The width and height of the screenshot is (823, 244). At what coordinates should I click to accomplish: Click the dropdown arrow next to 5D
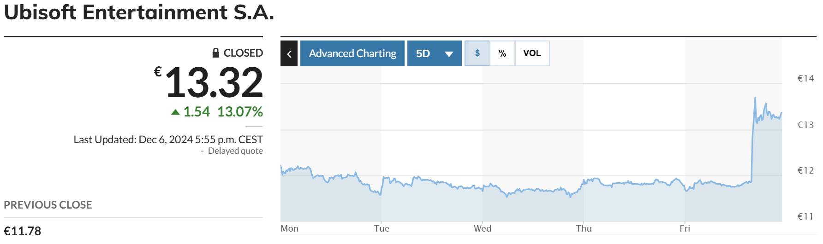[x=449, y=54]
